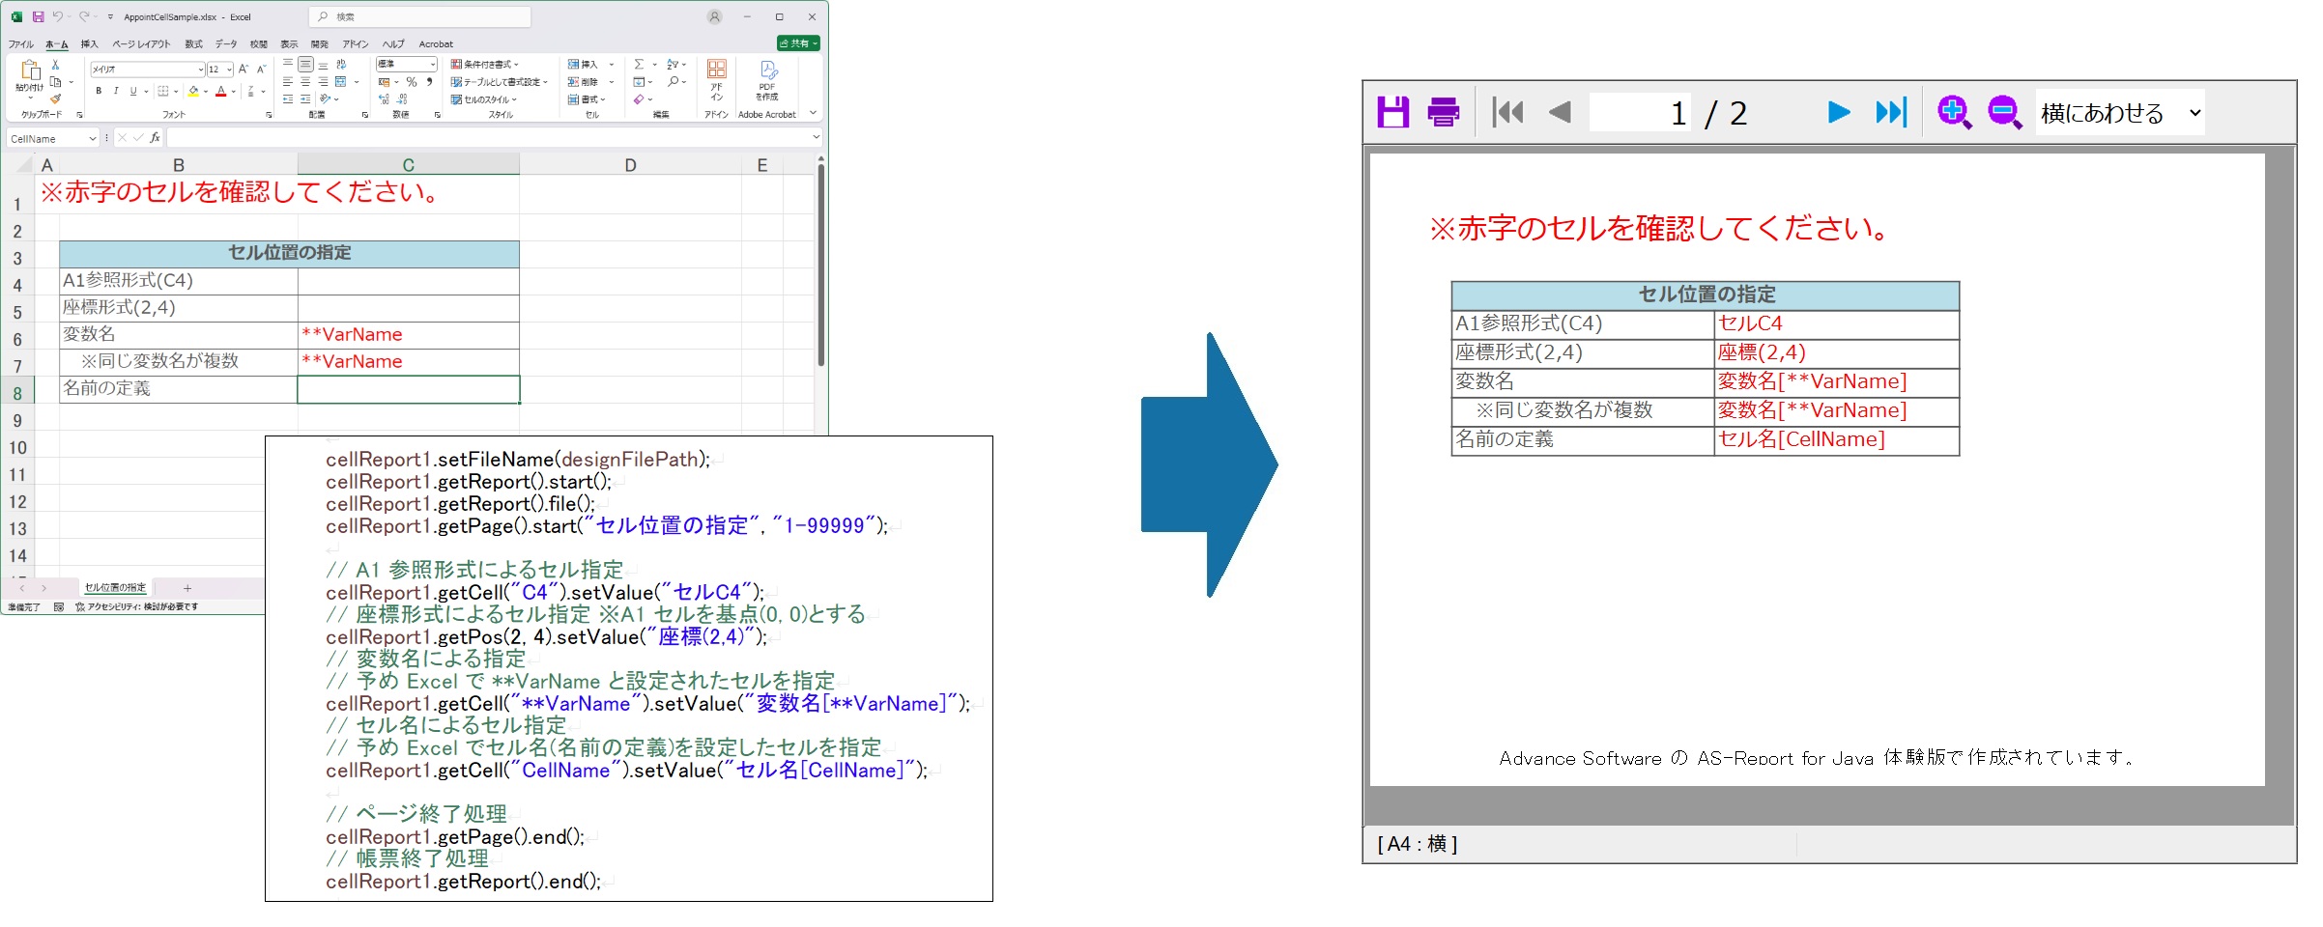This screenshot has height=927, width=2323.
Task: Open the メイリオ font name dropdown
Action: coord(200,70)
